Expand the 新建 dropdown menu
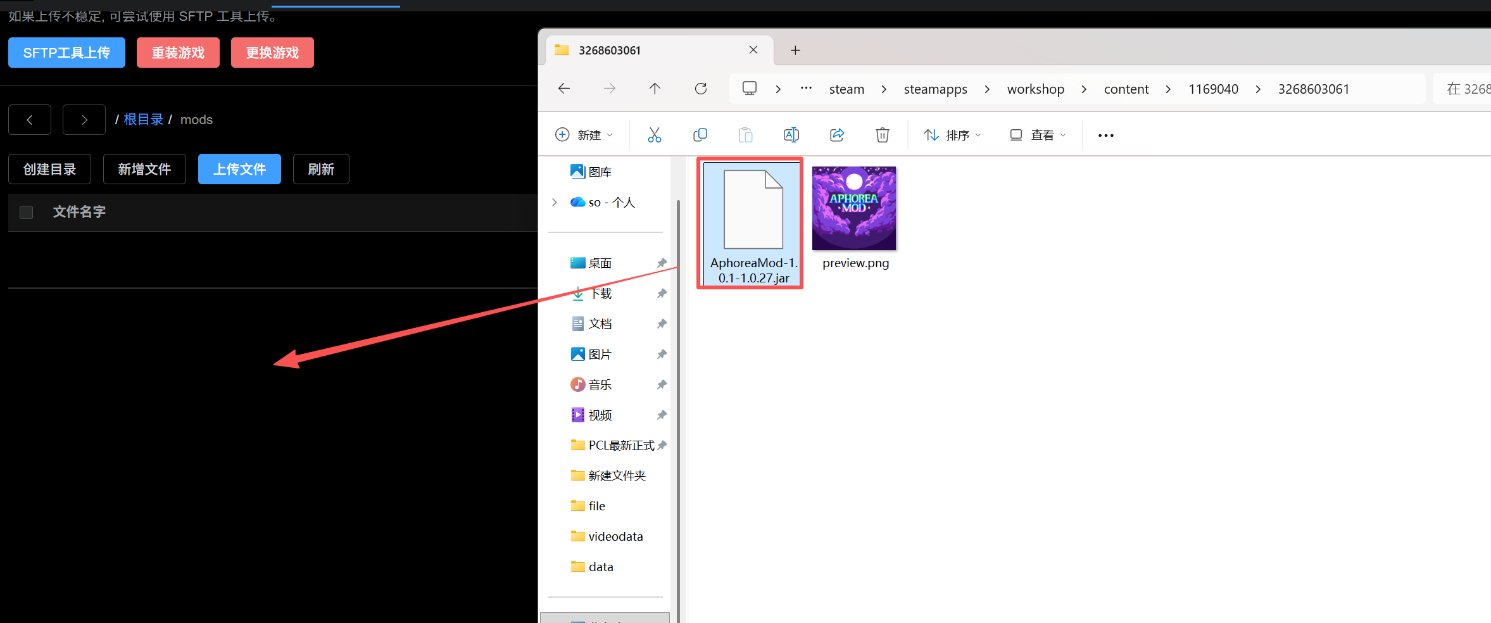1491x623 pixels. [x=584, y=135]
